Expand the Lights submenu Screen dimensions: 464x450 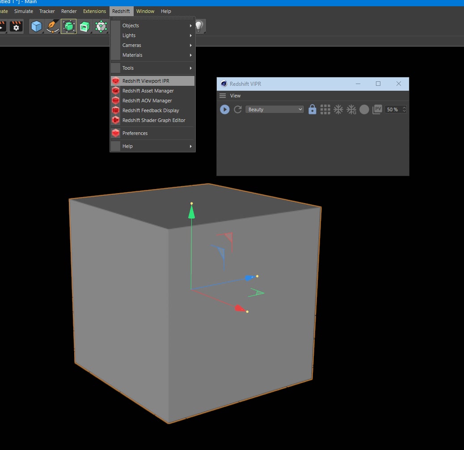pyautogui.click(x=153, y=35)
